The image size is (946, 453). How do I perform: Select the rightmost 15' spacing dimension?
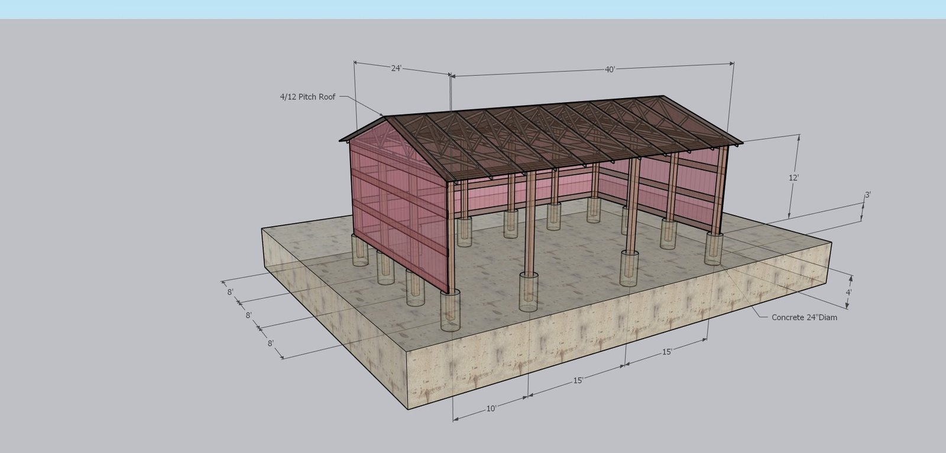667,352
